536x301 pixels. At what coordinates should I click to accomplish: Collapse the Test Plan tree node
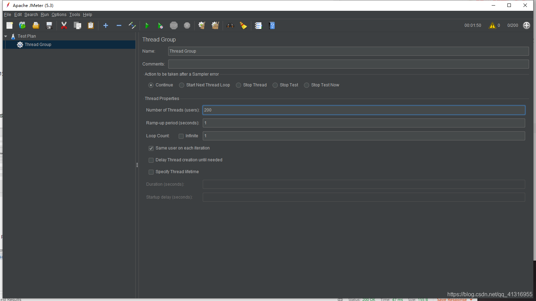[x=6, y=36]
